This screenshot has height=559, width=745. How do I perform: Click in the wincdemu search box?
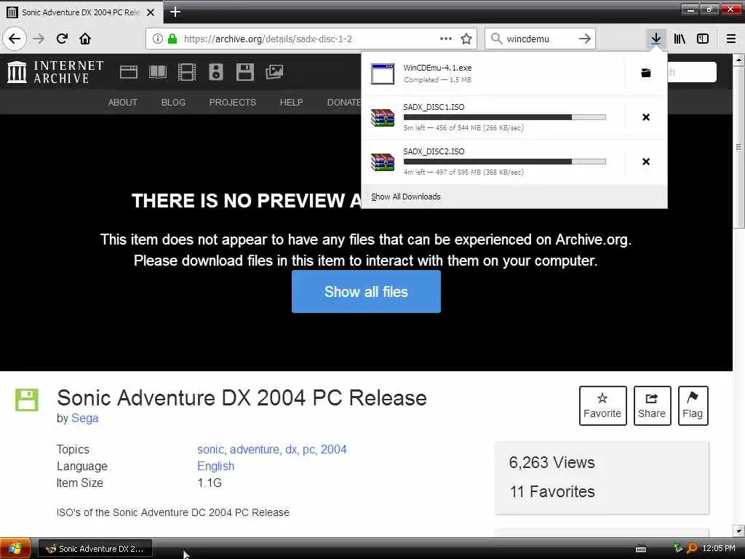coord(539,39)
